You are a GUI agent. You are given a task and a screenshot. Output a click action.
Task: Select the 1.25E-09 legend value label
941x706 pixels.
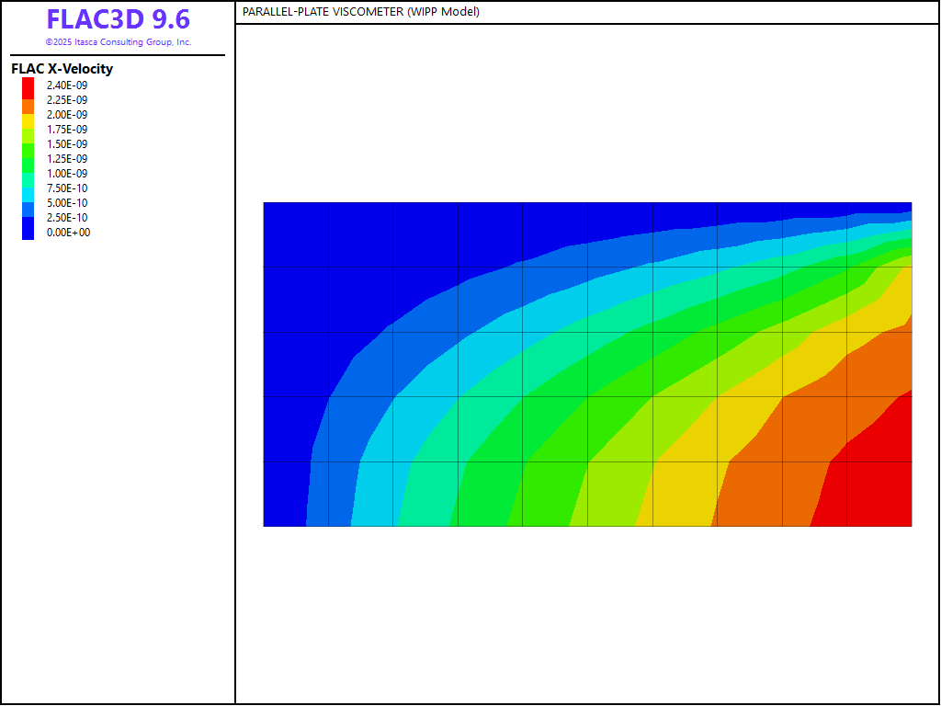pyautogui.click(x=67, y=159)
